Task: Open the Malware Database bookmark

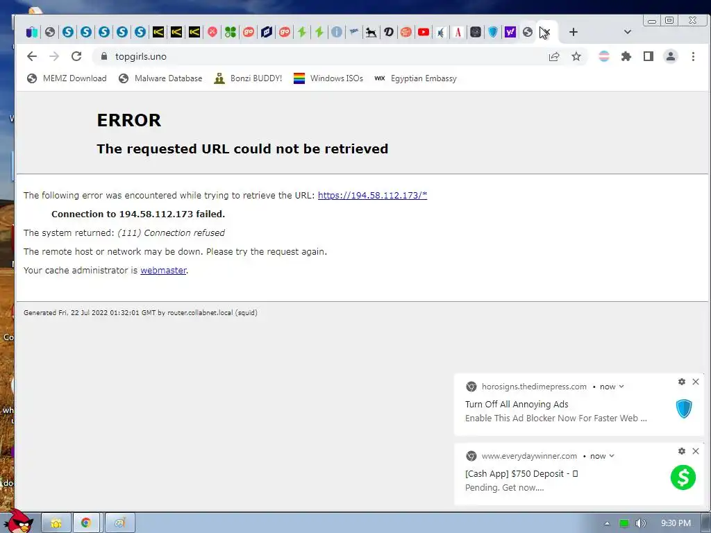Action: [x=160, y=78]
